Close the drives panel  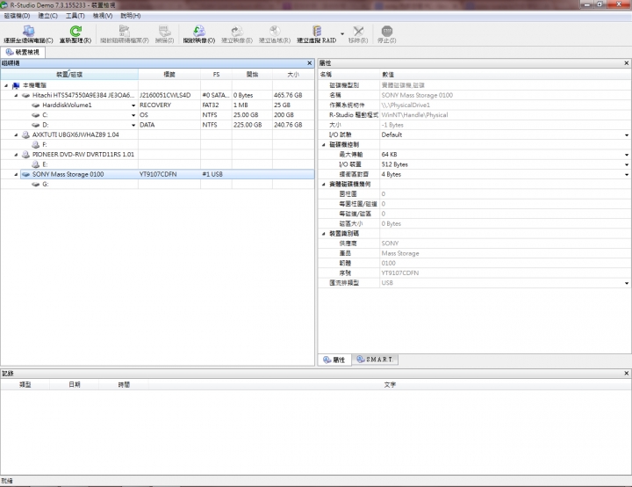coord(310,63)
